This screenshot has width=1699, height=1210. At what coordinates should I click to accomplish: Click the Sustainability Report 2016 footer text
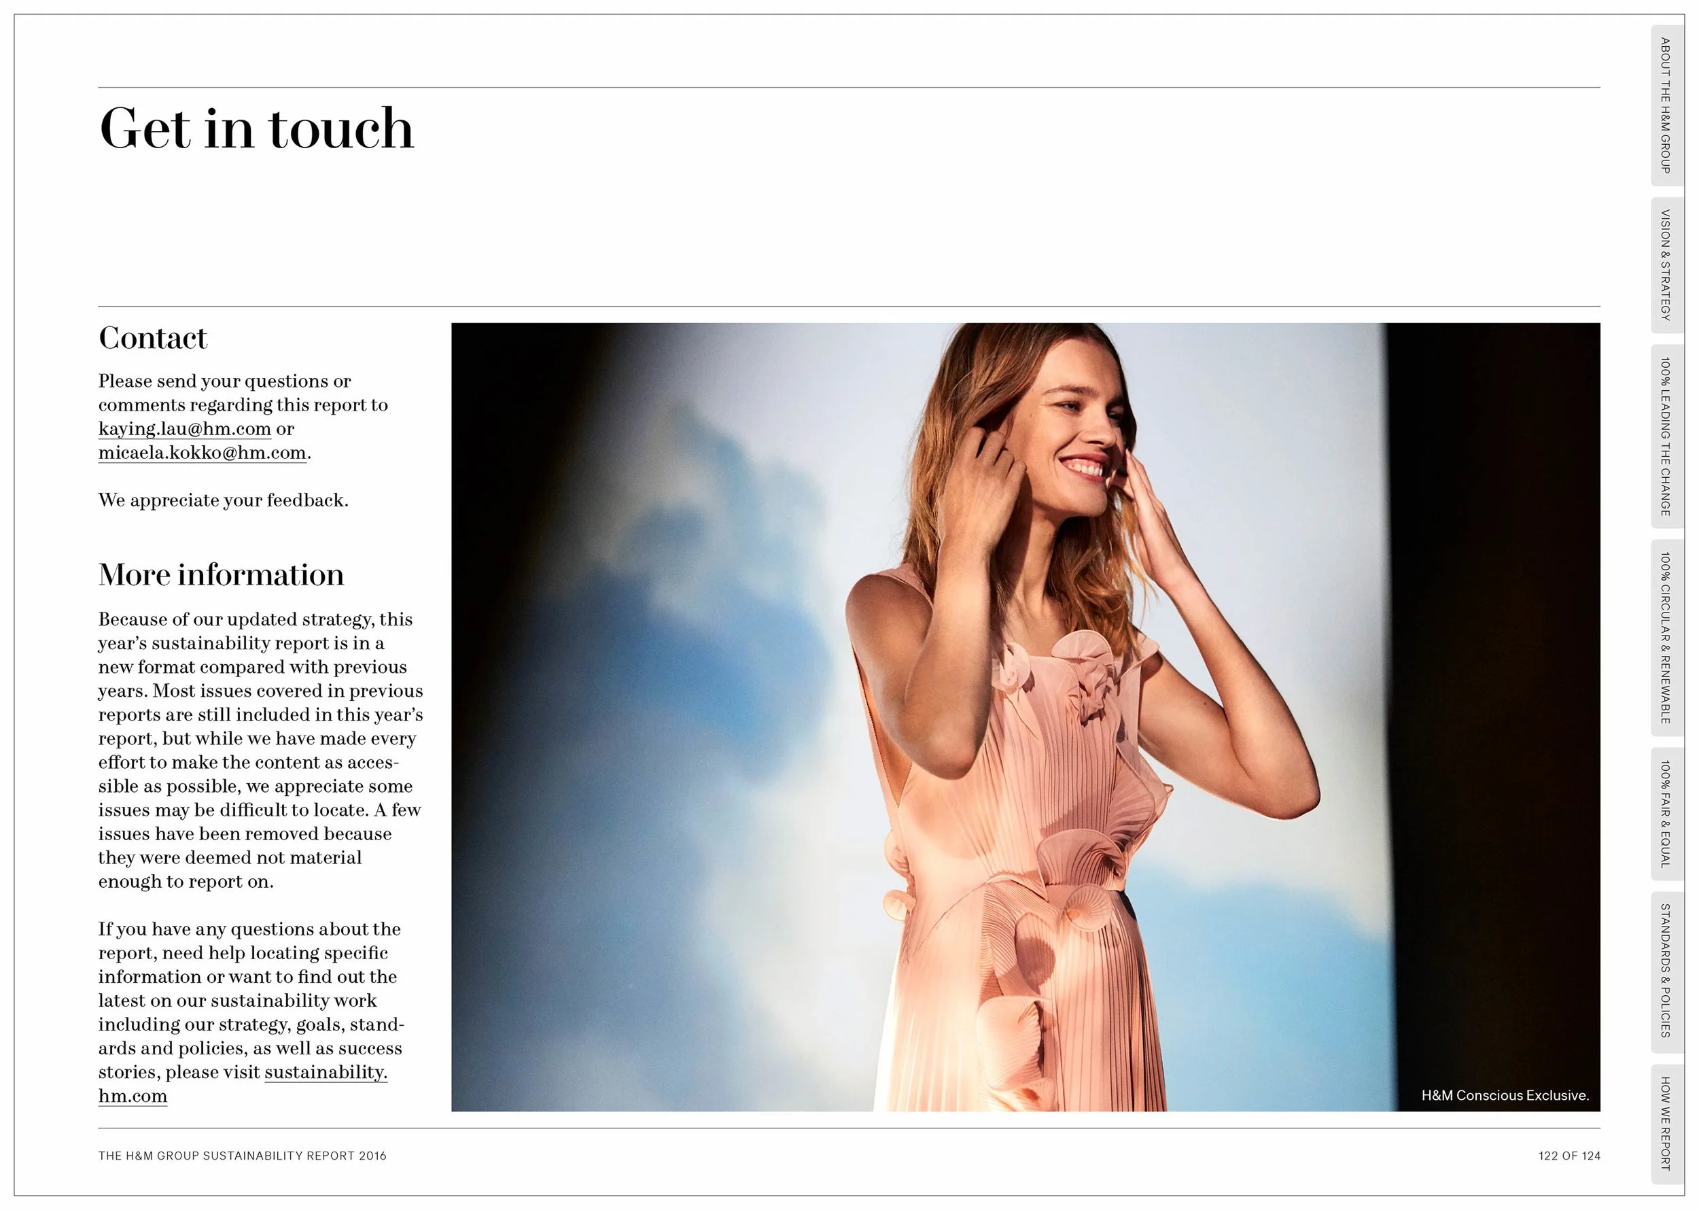(x=242, y=1156)
